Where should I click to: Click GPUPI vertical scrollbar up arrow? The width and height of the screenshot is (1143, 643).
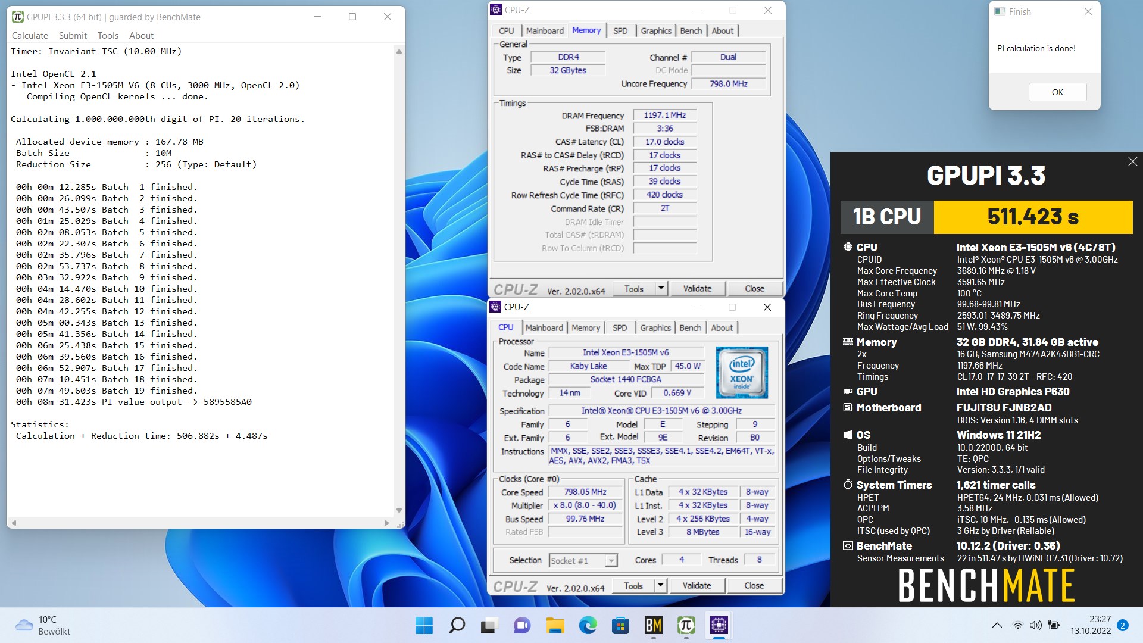coord(399,51)
